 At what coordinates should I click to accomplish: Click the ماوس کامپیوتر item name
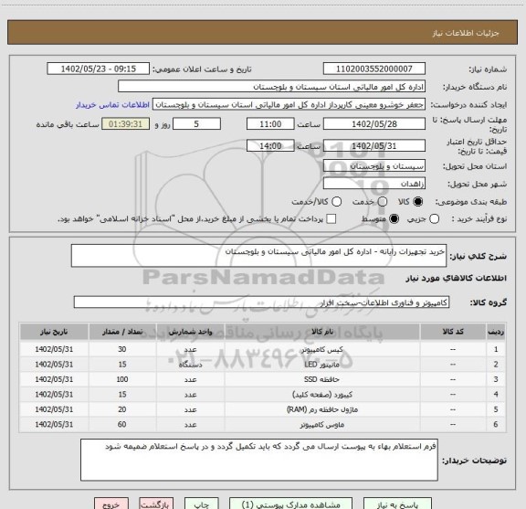pyautogui.click(x=321, y=425)
